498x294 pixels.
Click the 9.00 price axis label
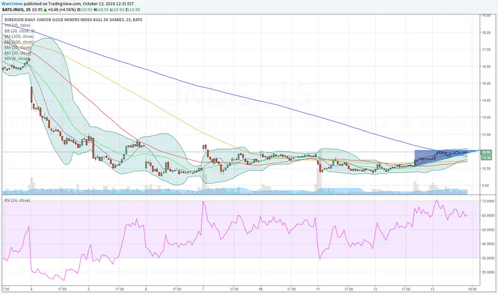pyautogui.click(x=486, y=185)
